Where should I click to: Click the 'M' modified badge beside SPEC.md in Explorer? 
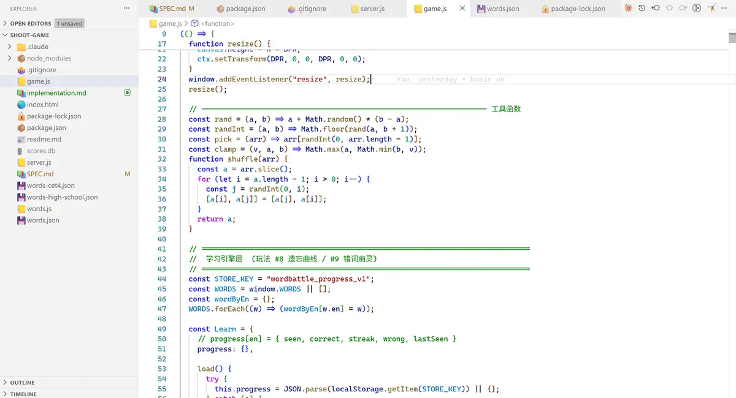coord(128,175)
